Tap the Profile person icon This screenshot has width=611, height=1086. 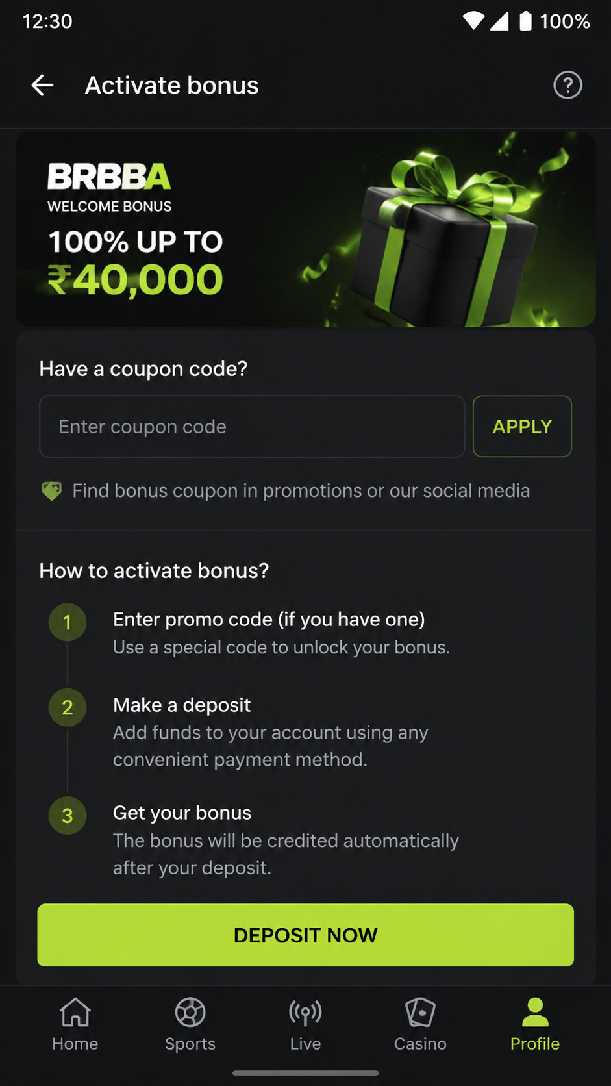point(535,1012)
